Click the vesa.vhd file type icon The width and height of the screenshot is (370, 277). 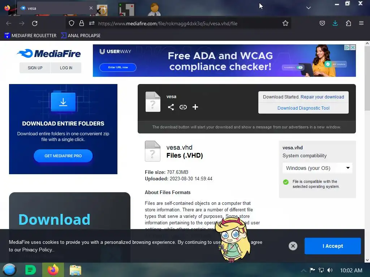pos(152,151)
